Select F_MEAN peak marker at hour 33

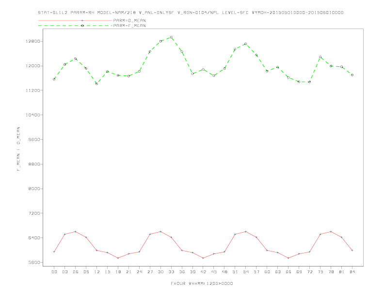[171, 37]
